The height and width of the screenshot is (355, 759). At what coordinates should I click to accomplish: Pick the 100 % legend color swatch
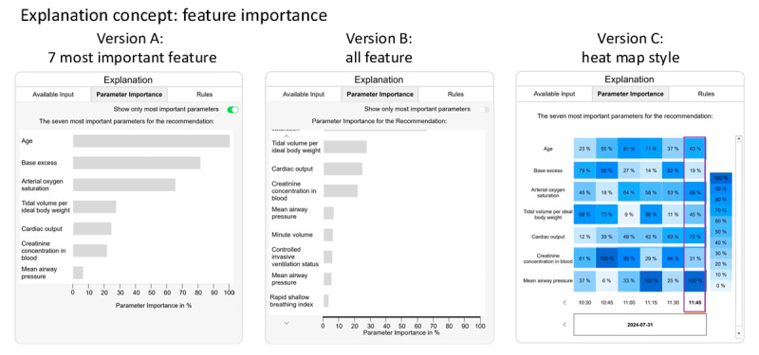pyautogui.click(x=721, y=178)
